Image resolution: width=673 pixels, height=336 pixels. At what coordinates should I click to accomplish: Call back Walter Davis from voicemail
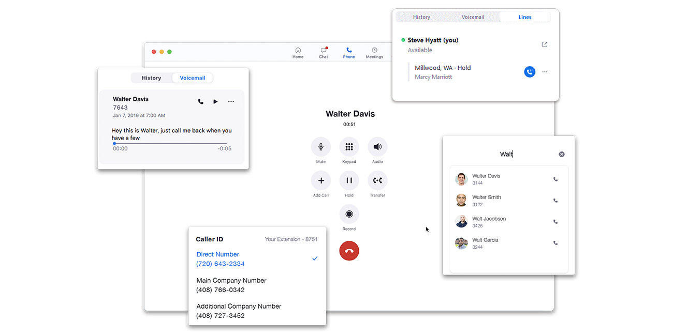click(x=201, y=102)
